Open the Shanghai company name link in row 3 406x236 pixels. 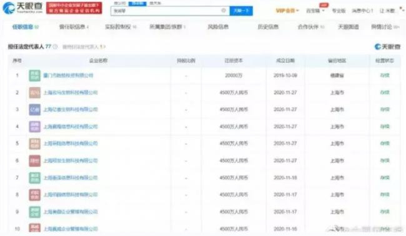71,109
